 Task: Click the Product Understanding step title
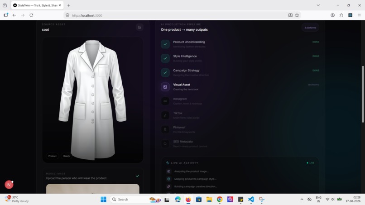pyautogui.click(x=189, y=42)
